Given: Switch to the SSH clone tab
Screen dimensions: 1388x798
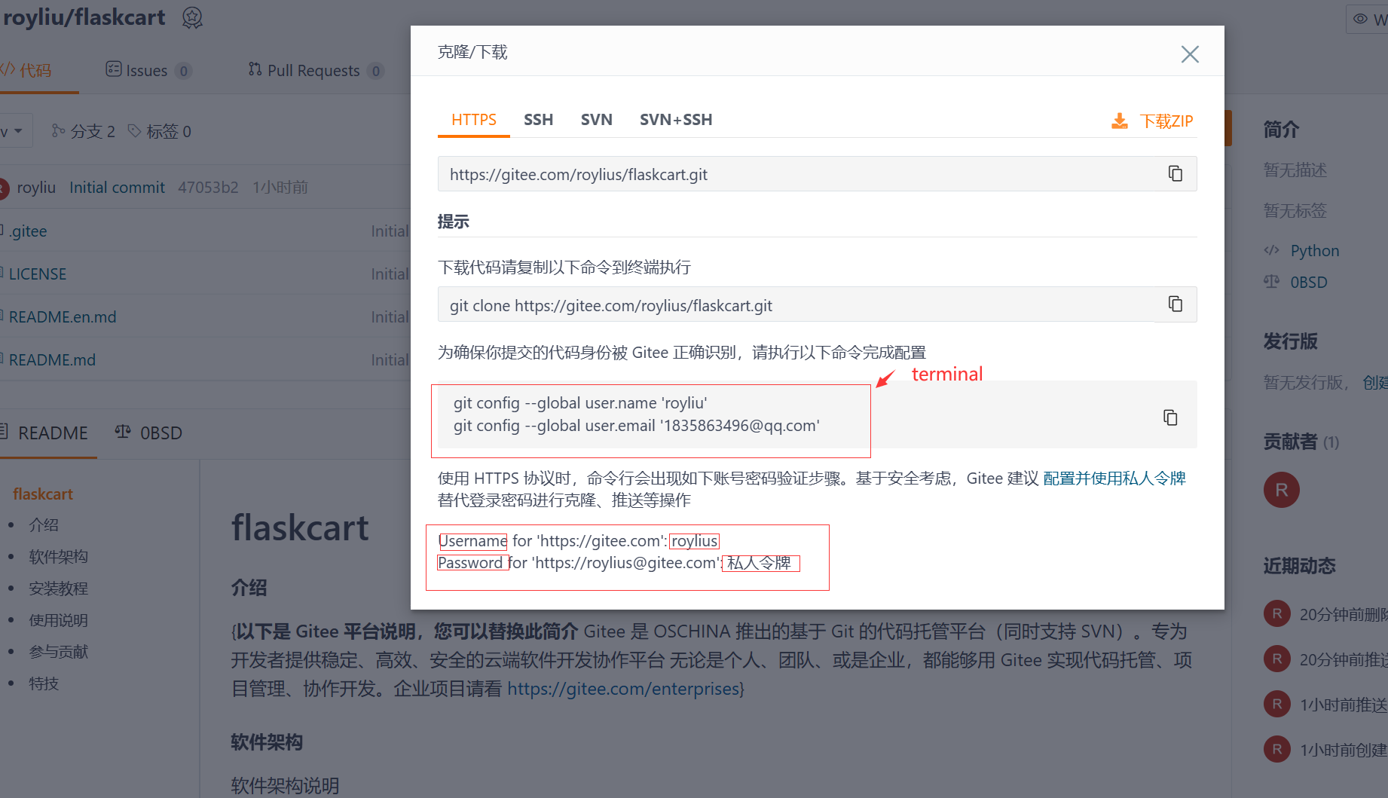Looking at the screenshot, I should [x=538, y=120].
